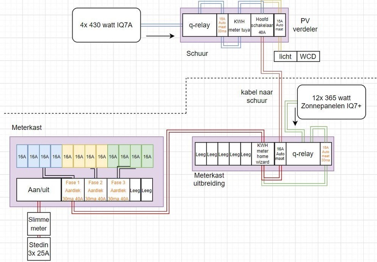Click the Fase 1 Aardlek 30ma 40A block
This screenshot has height=262, width=377.
point(73,190)
